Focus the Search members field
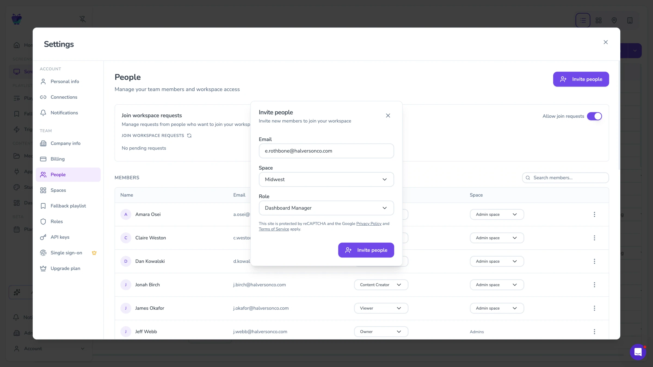The width and height of the screenshot is (653, 367). coord(565,178)
